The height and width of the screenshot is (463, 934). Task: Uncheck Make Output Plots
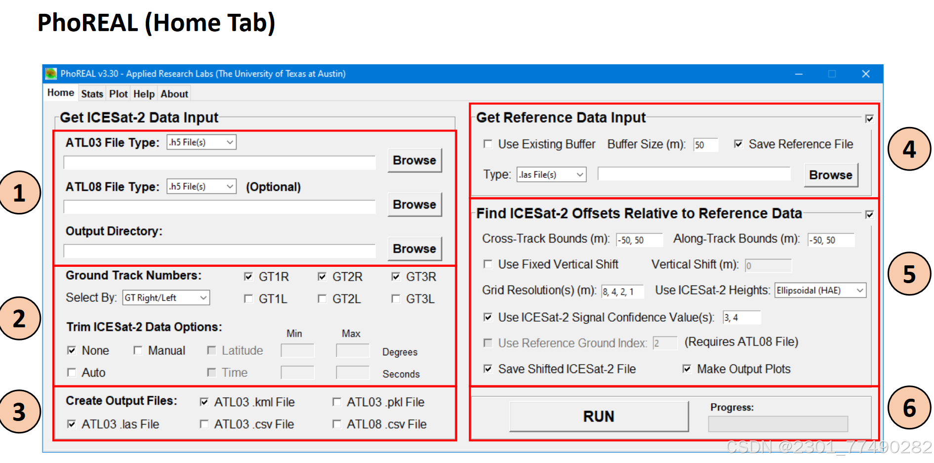(x=687, y=369)
